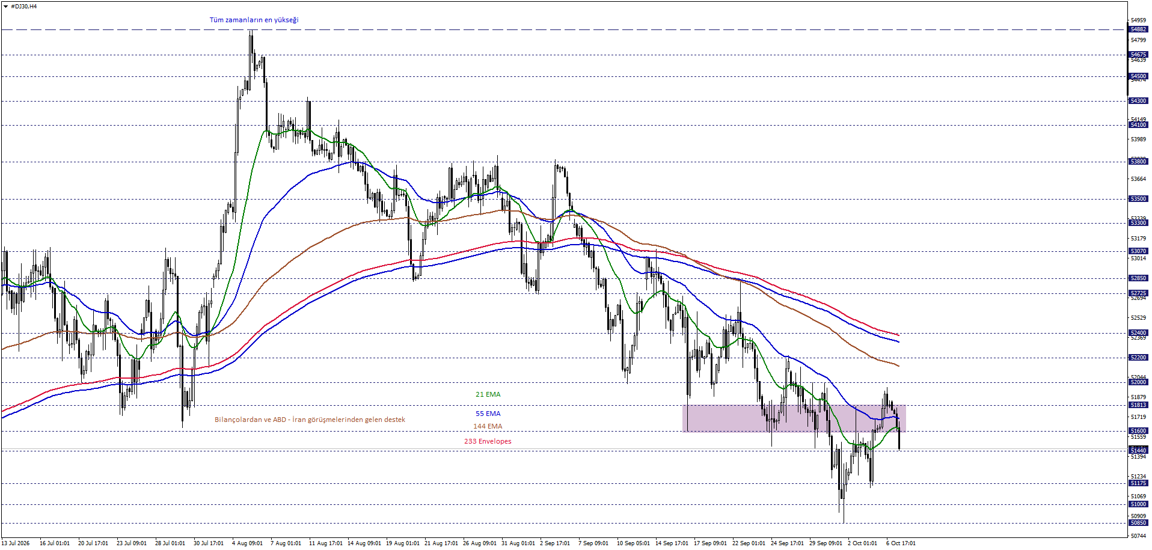Click the 53070 price level tag

(1138, 251)
